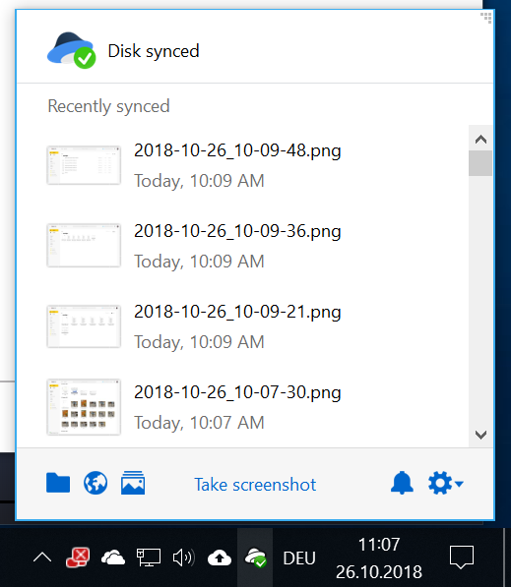This screenshot has height=587, width=511.
Task: Click the scrollbar down arrow
Action: 480,435
